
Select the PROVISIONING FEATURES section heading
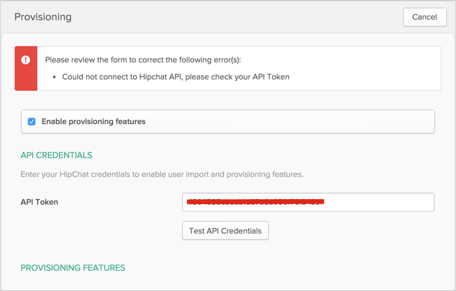(x=73, y=268)
